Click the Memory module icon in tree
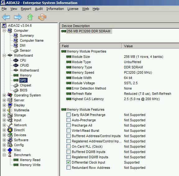Image resolution: width=179 pixels, height=176 pixels. [16, 75]
